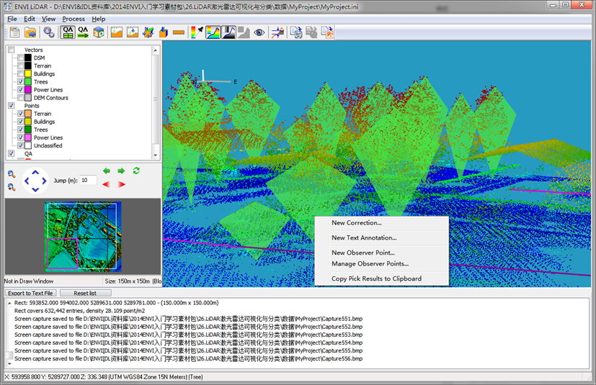The width and height of the screenshot is (596, 385).
Task: Click the grayed-out export icon
Action: pyautogui.click(x=311, y=32)
